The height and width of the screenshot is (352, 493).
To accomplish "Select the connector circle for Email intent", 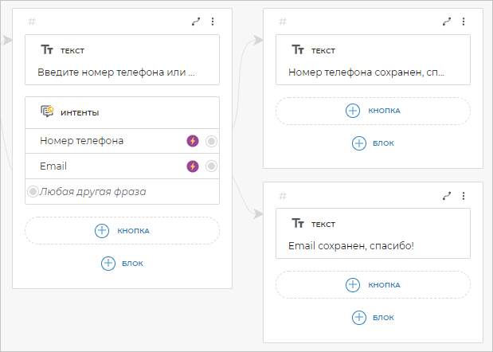I will click(x=211, y=166).
